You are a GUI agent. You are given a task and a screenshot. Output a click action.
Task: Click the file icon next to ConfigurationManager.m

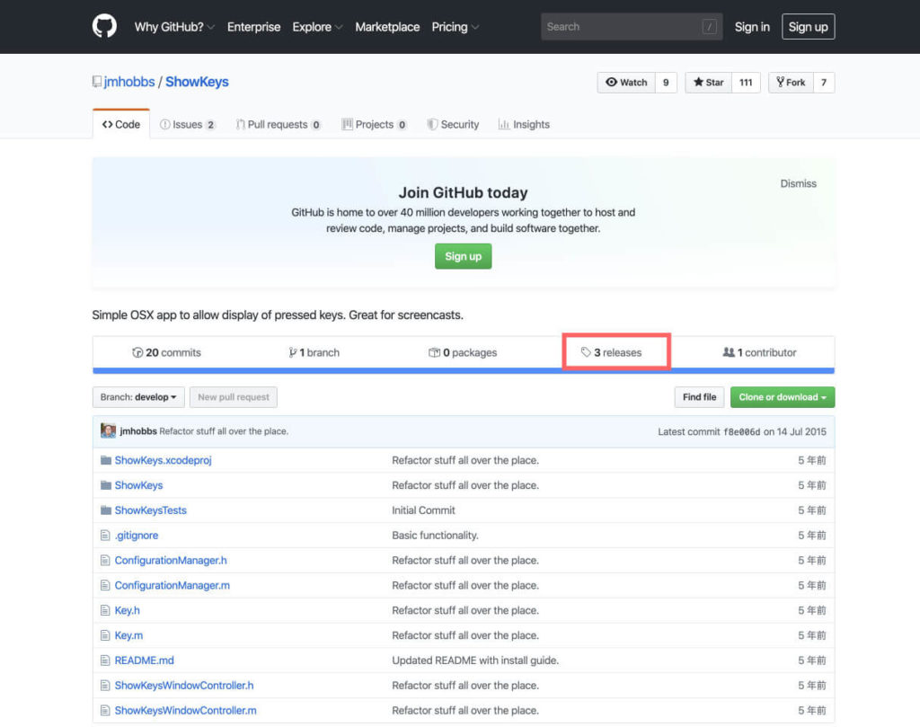point(105,585)
